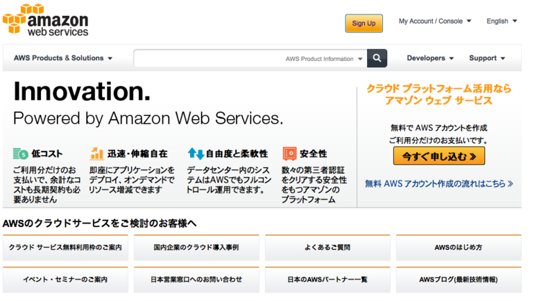Click the magnifying glass search button
This screenshot has width=555, height=301.
tap(377, 59)
